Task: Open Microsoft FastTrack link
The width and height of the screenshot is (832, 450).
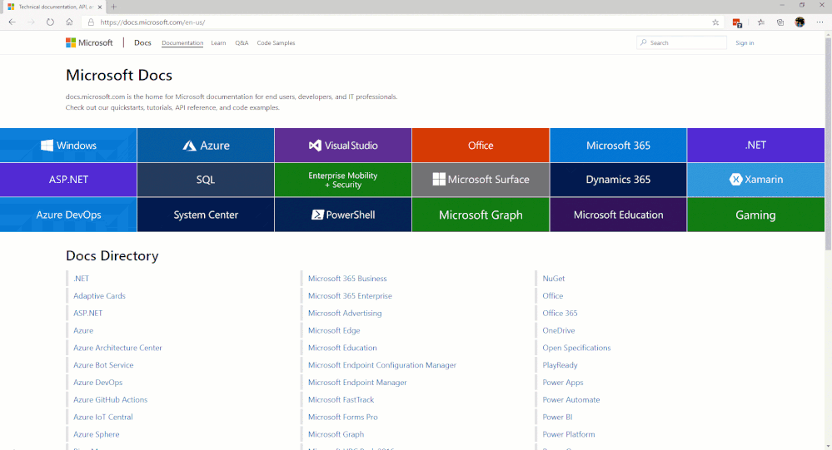Action: pos(341,399)
